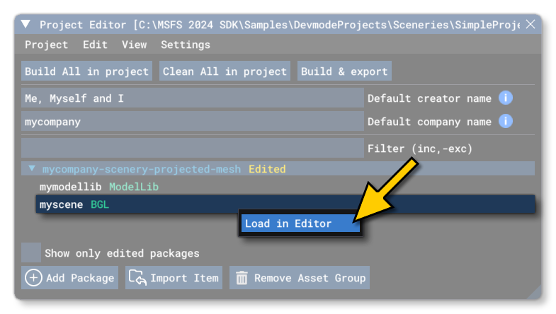Viewport: 556px width, 314px height.
Task: Click the Filter (inc,-exc) input field
Action: (x=192, y=149)
